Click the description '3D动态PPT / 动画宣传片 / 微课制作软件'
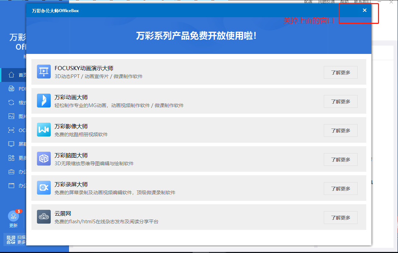Screen dimensions: 398x253 click(98, 76)
